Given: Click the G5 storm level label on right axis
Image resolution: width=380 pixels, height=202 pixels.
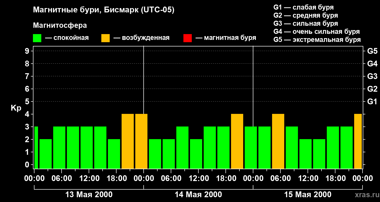Looking at the screenshot, I should 372,51.
